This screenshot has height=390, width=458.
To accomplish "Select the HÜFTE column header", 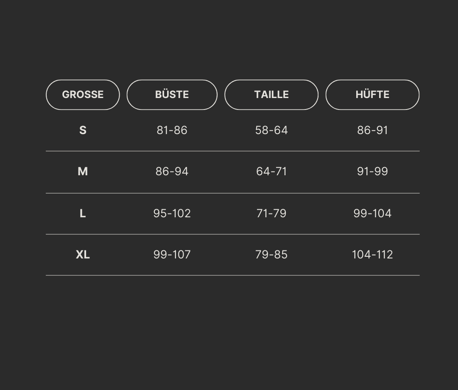I will (372, 95).
